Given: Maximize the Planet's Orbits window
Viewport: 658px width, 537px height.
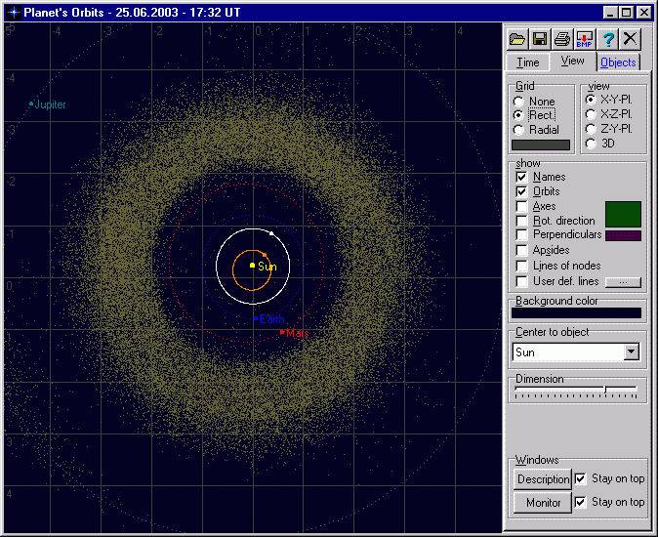Looking at the screenshot, I should [x=626, y=13].
